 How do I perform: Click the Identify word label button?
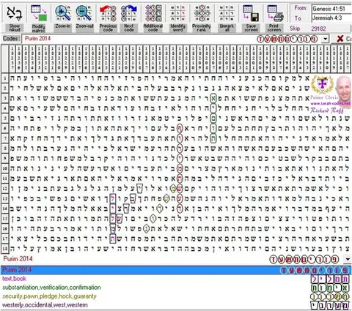177,28
